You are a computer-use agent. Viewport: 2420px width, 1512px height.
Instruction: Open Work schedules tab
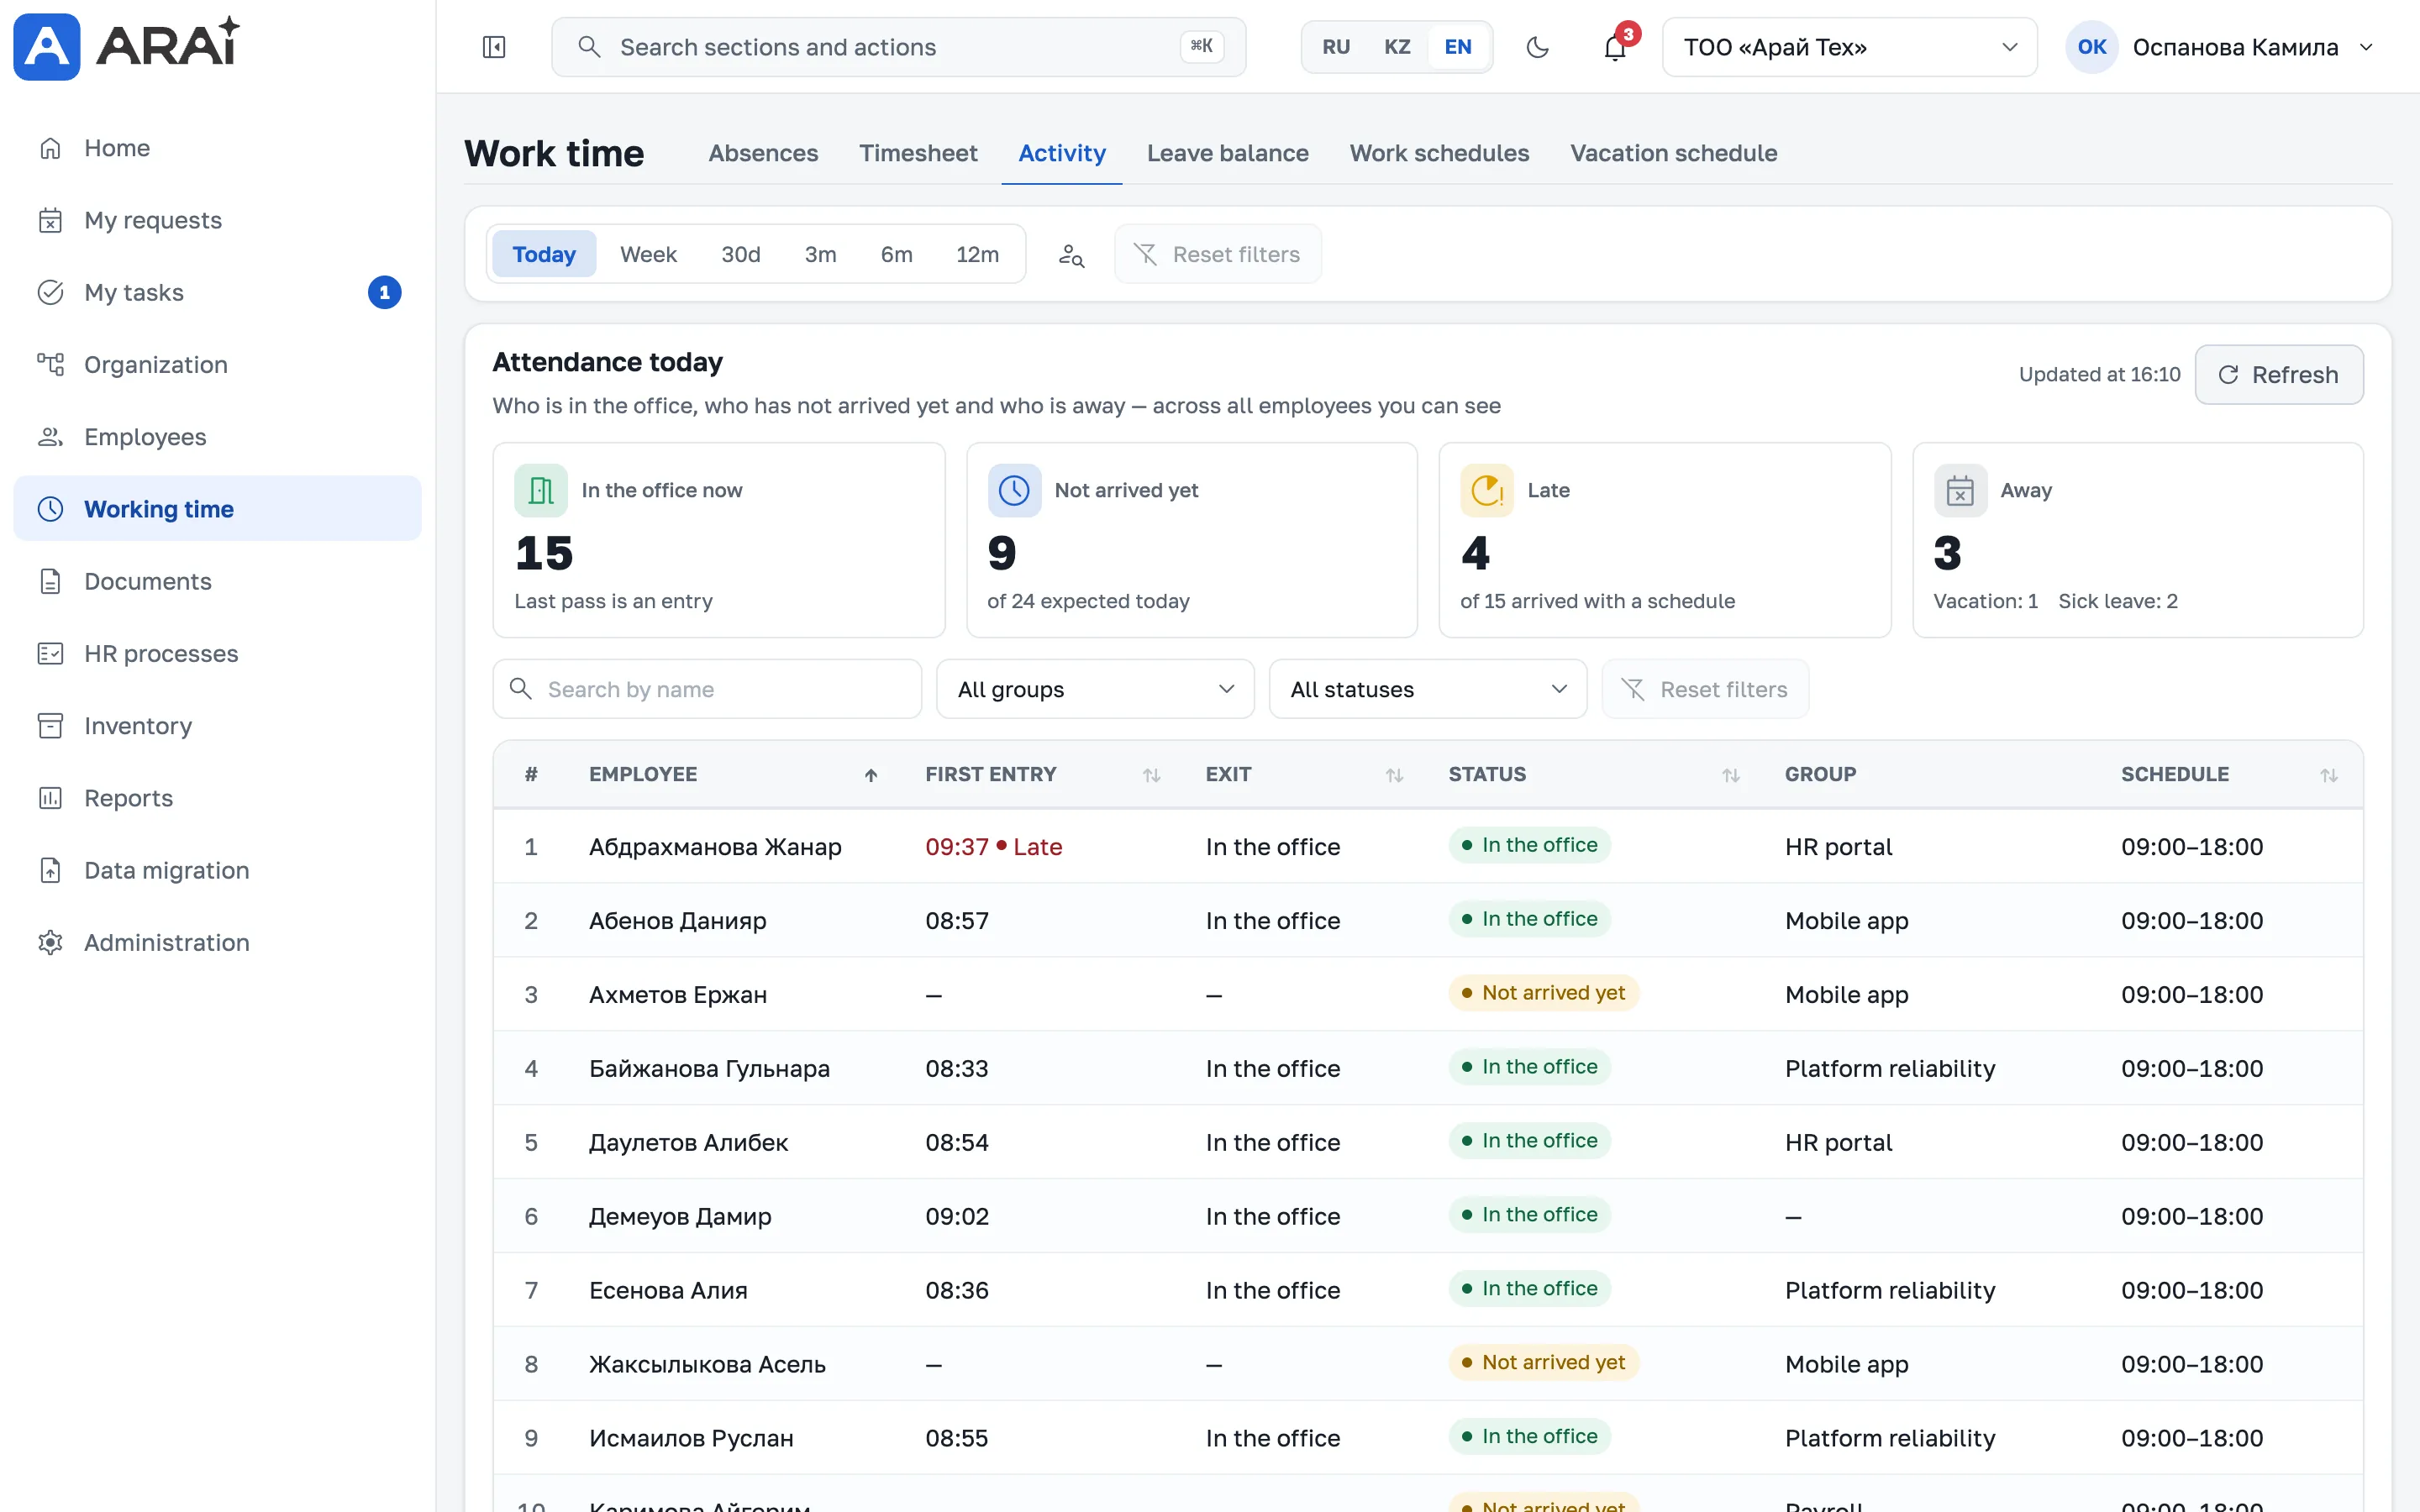pyautogui.click(x=1439, y=153)
